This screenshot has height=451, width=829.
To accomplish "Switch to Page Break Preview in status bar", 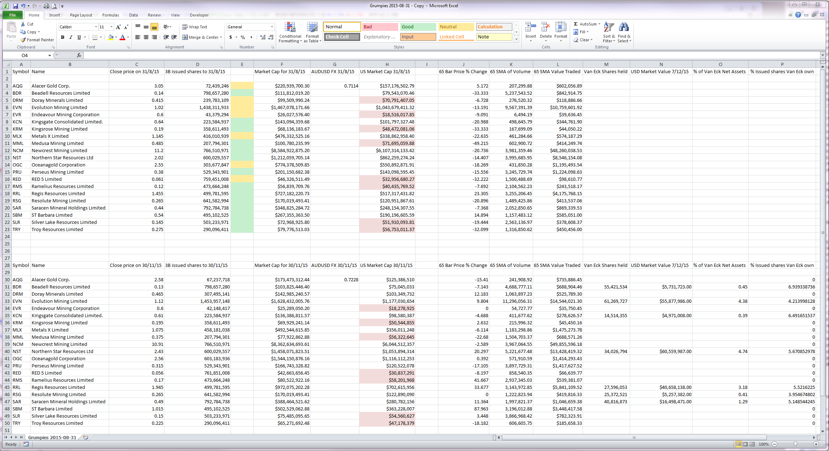I will coord(752,444).
